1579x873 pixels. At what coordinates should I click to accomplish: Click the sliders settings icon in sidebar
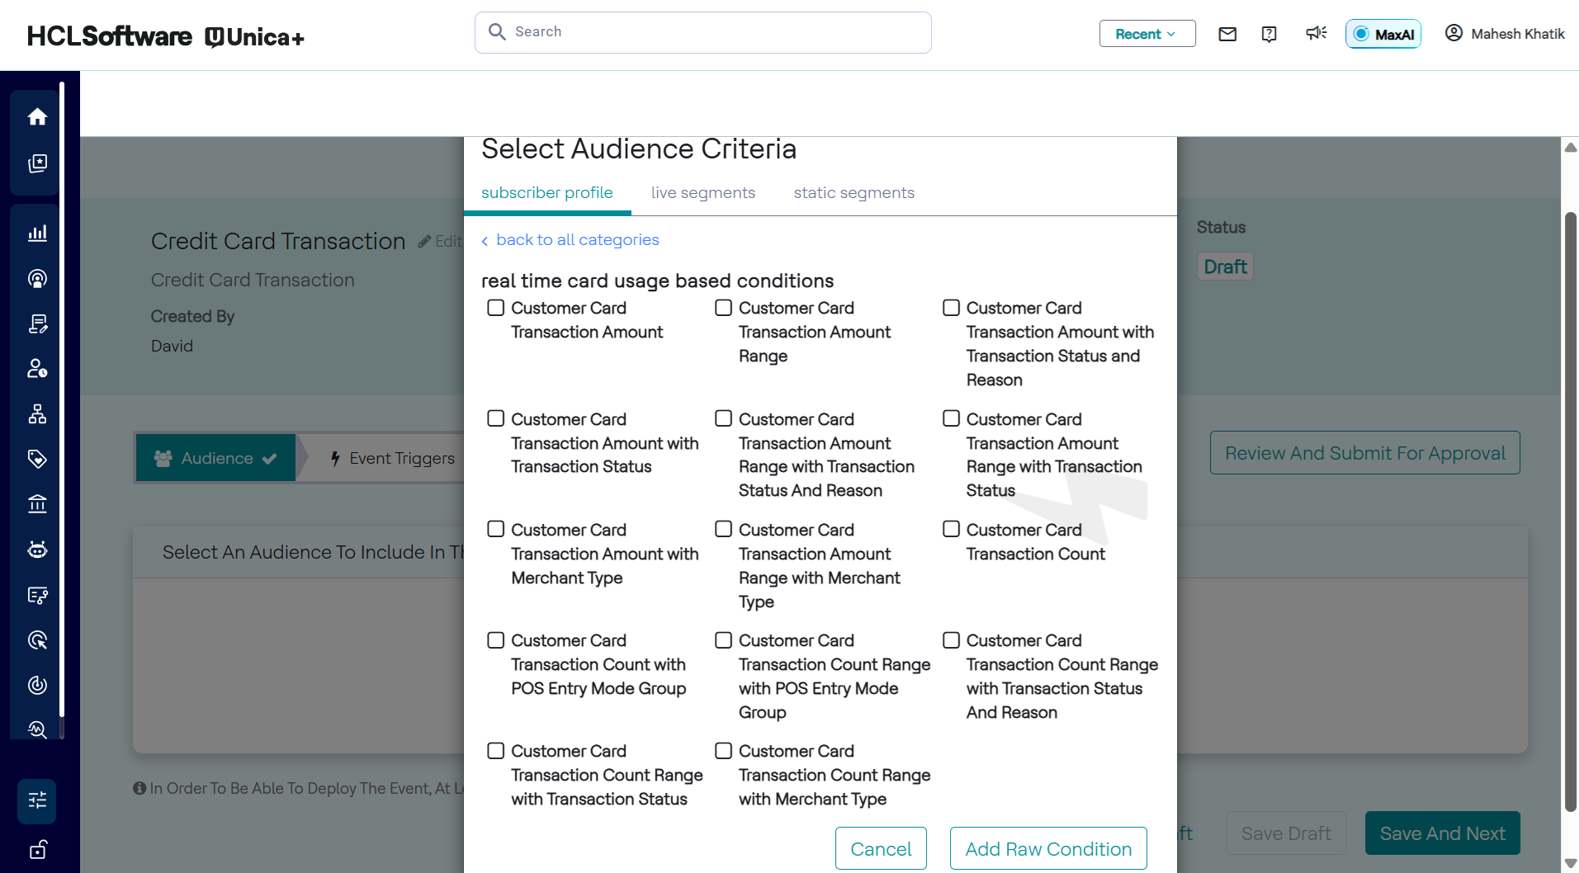tap(37, 800)
